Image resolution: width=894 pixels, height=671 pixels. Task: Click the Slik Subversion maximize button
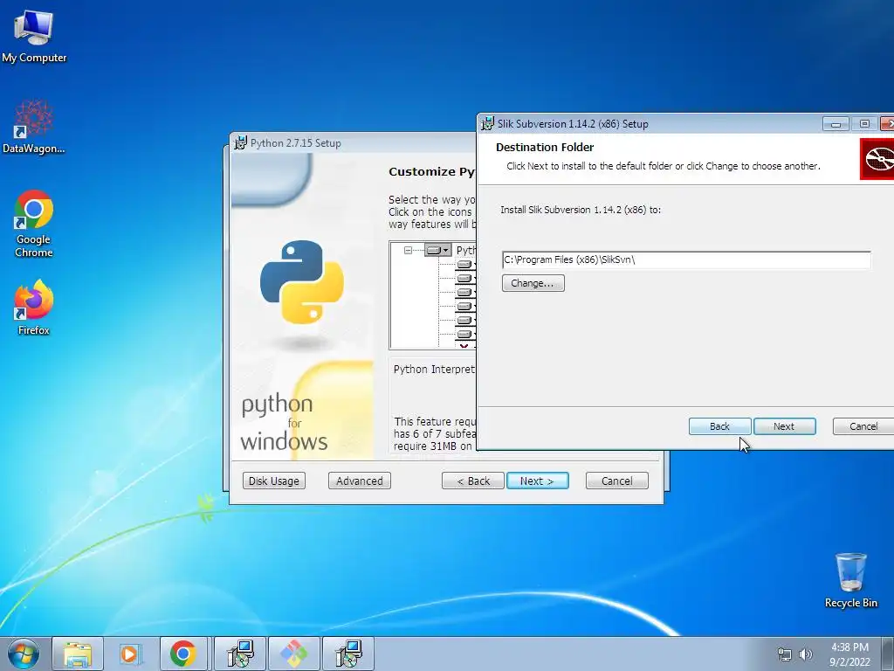(864, 124)
